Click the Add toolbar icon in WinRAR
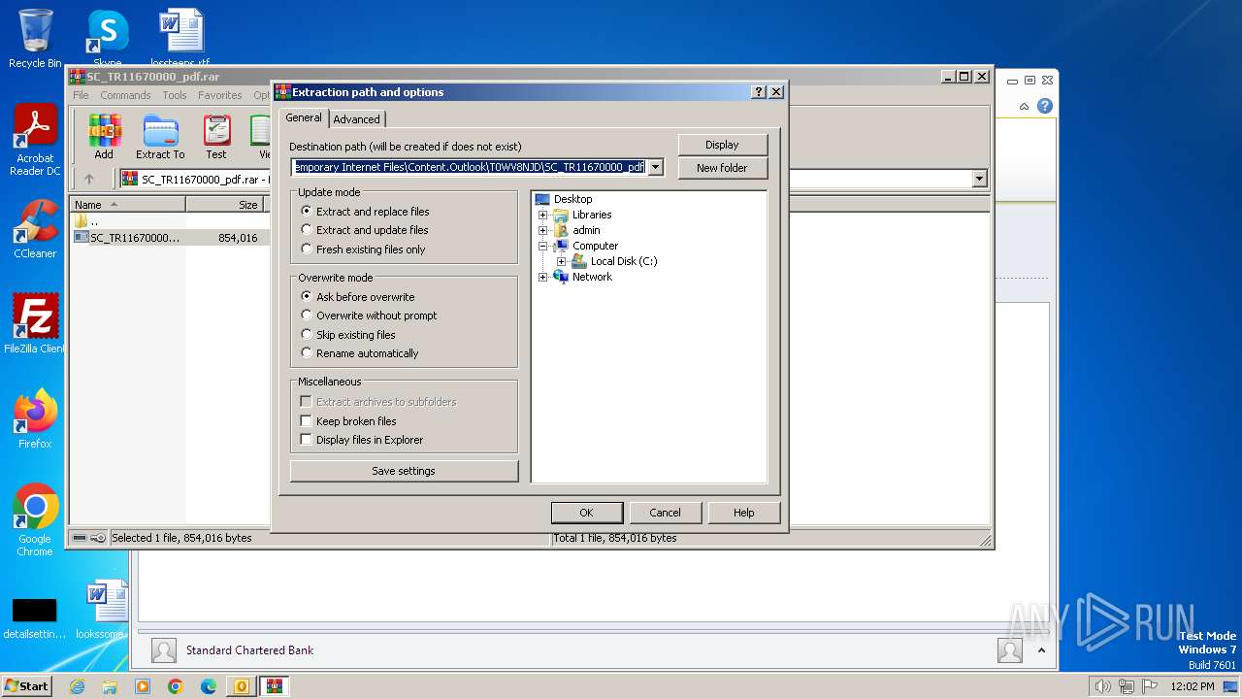The height and width of the screenshot is (699, 1242). [x=104, y=137]
